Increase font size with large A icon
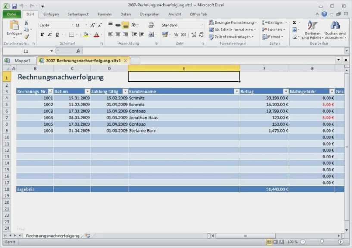The image size is (352, 248). tap(93, 25)
